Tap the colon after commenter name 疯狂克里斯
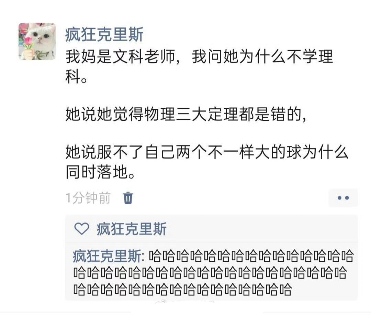Screen dimensions: 371x315 pos(143,258)
